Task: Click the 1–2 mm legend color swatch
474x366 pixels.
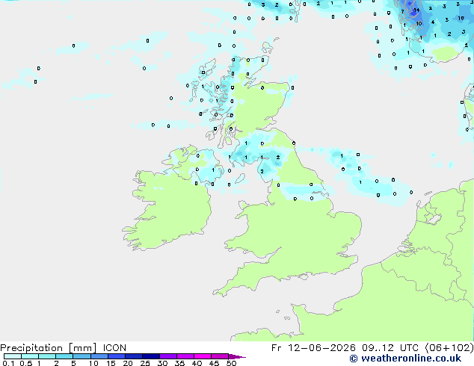Action: point(47,356)
